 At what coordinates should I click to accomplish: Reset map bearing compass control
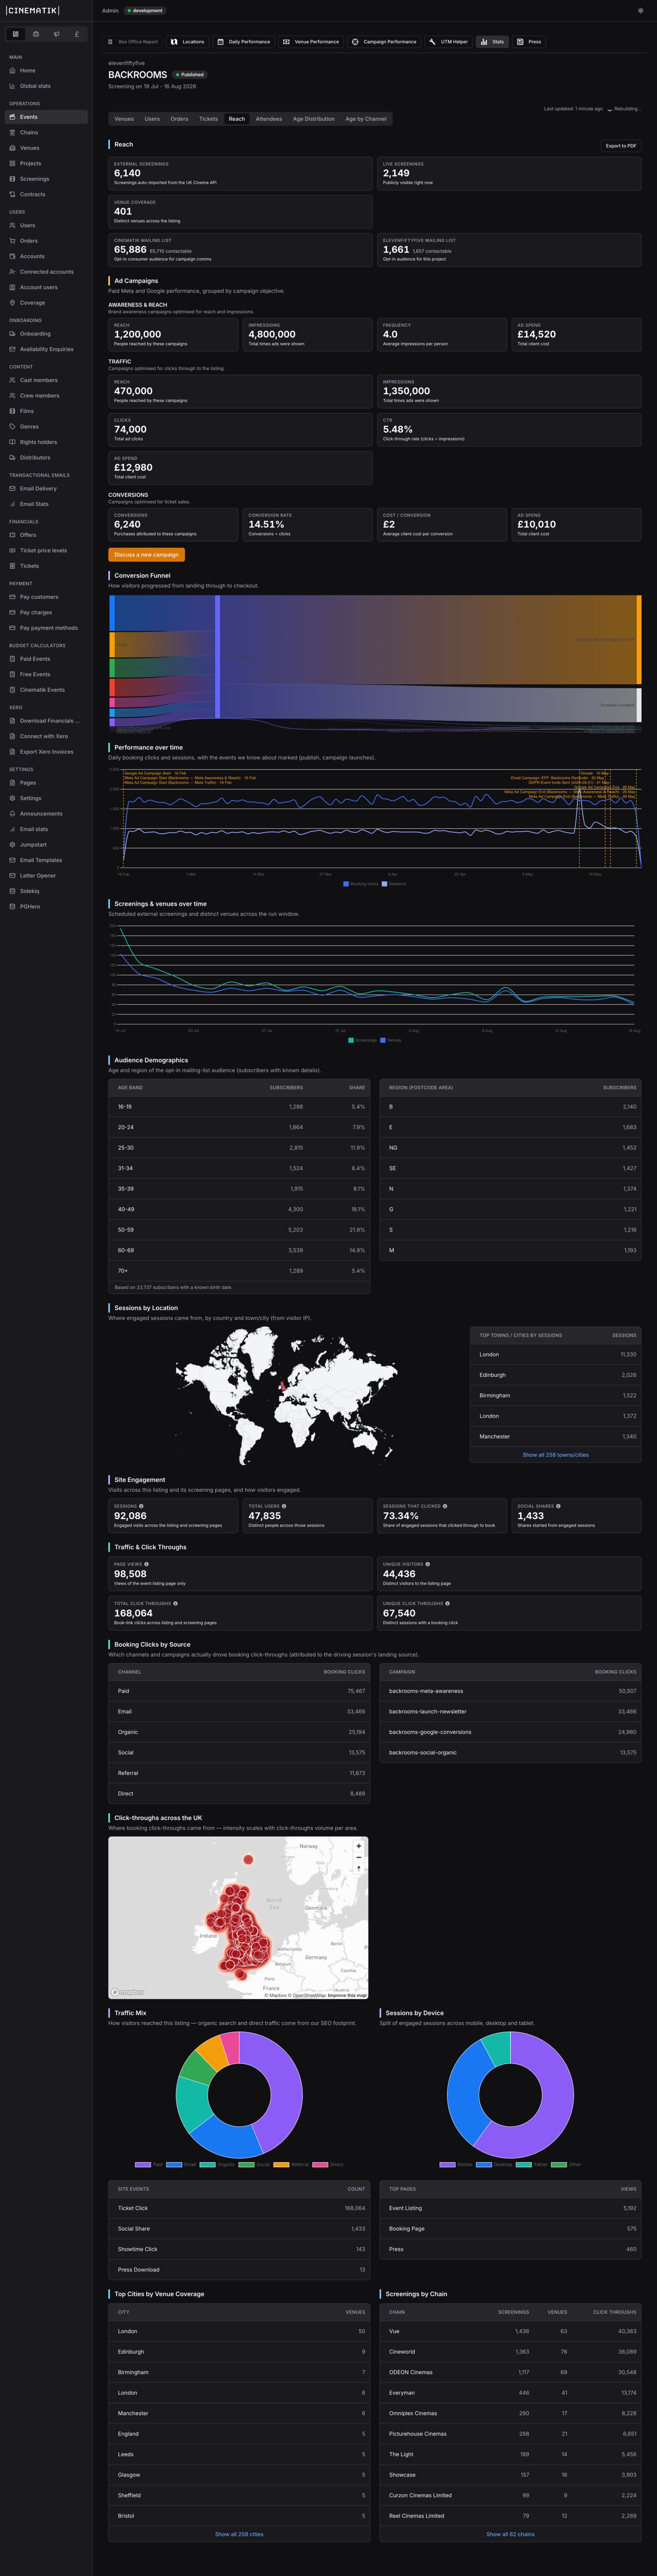coord(359,1869)
